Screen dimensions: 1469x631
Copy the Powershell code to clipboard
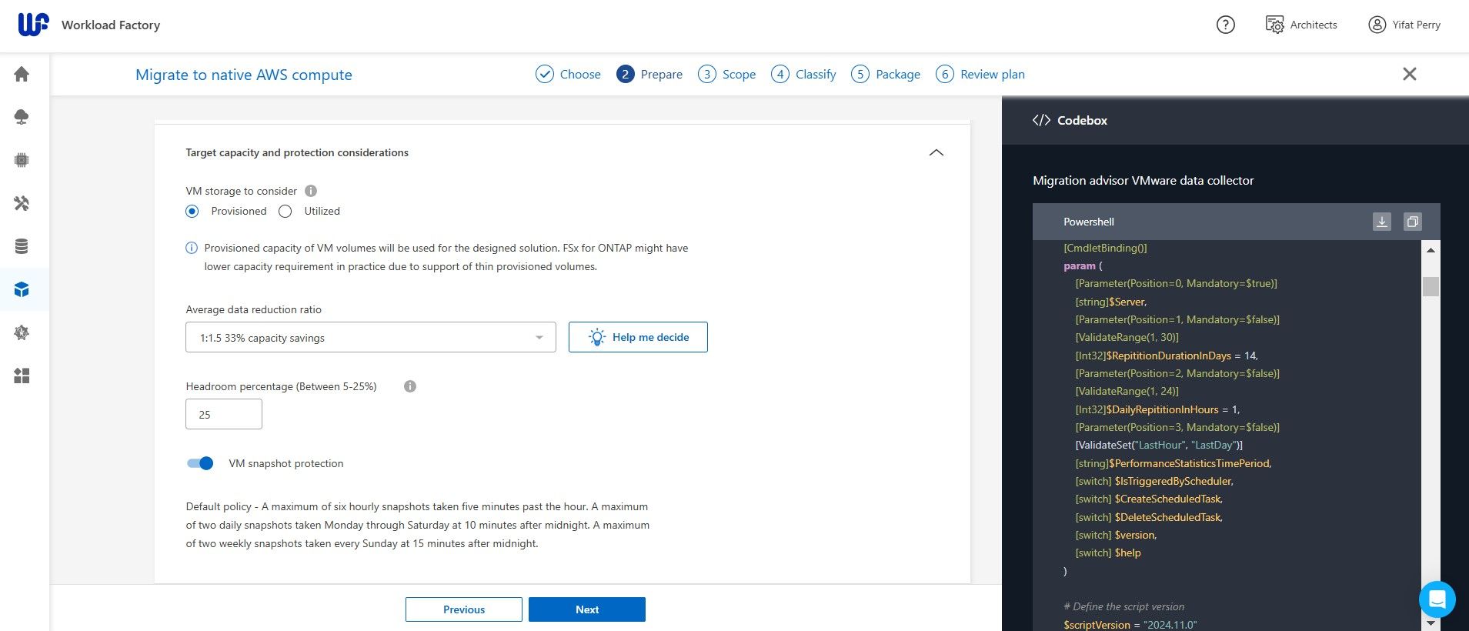1412,222
